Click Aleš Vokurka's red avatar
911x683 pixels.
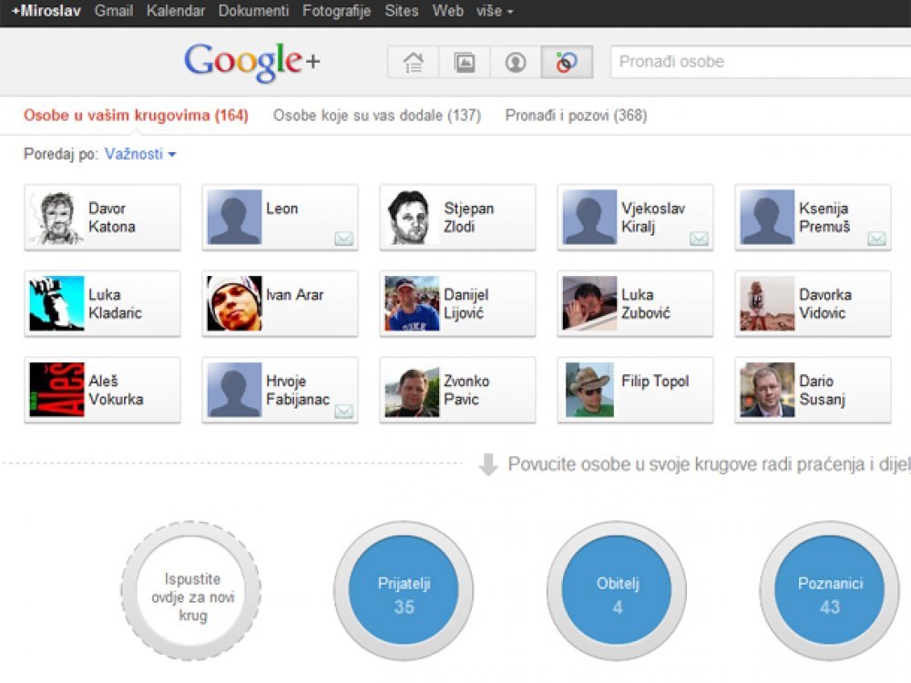pos(56,390)
